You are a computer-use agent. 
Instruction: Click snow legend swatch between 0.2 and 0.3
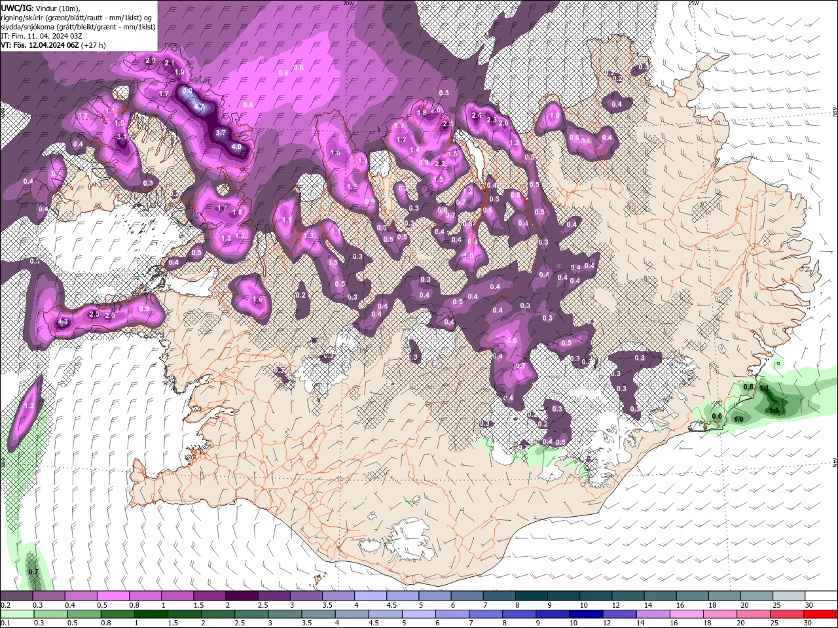click(x=16, y=596)
